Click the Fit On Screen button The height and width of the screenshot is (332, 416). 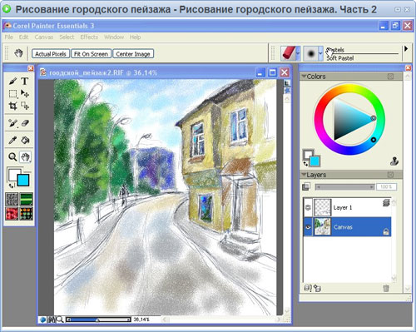[91, 54]
